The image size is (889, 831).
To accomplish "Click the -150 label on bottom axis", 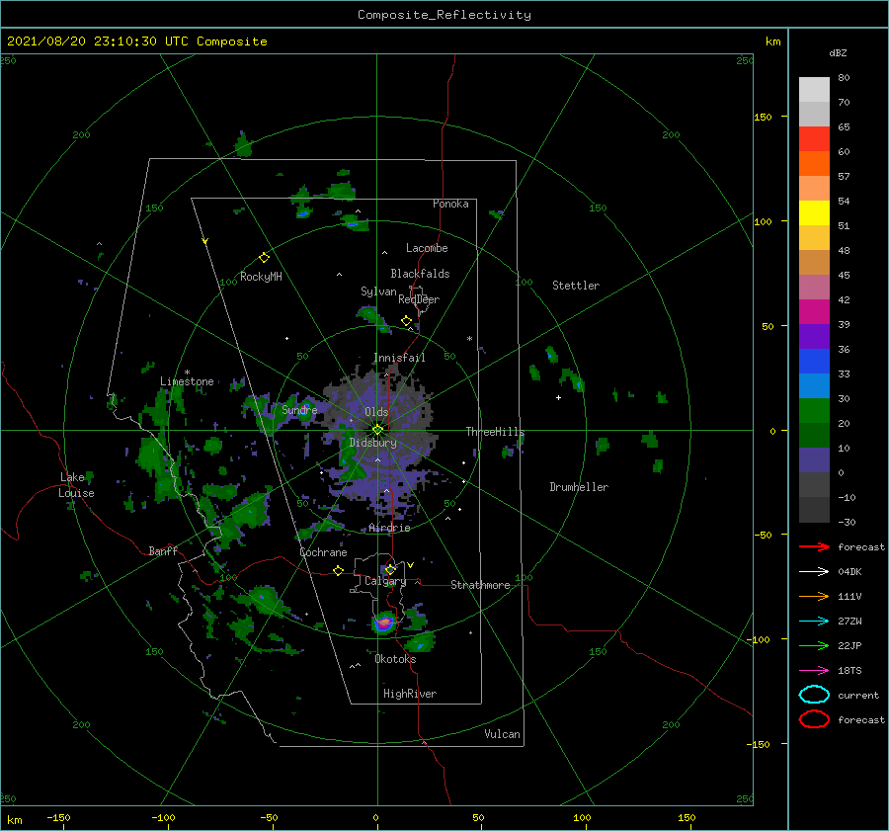I will [x=58, y=817].
